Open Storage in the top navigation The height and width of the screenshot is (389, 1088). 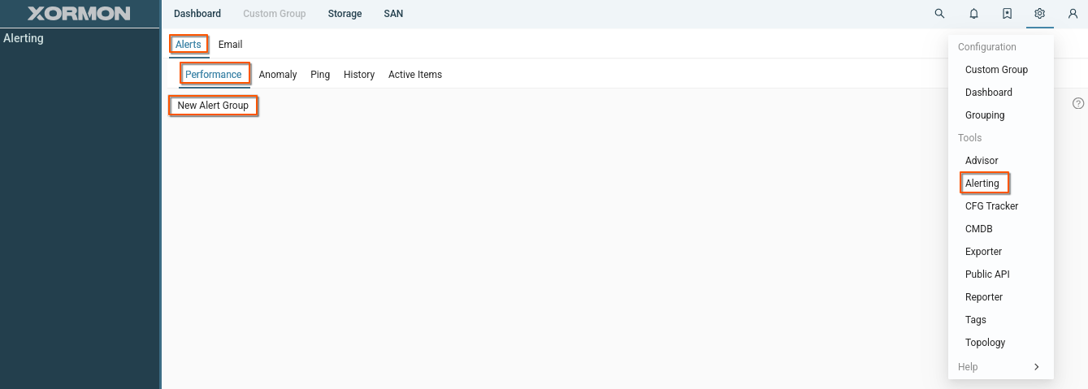tap(345, 14)
